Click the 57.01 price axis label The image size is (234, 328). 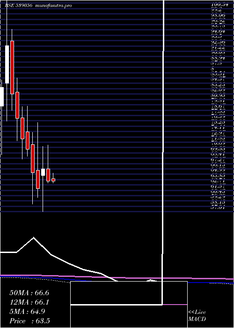(x=218, y=208)
